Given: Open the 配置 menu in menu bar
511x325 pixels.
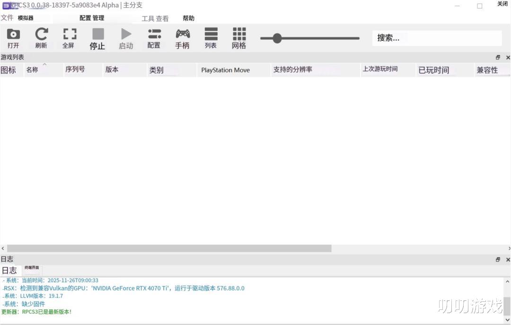Looking at the screenshot, I should coord(85,18).
